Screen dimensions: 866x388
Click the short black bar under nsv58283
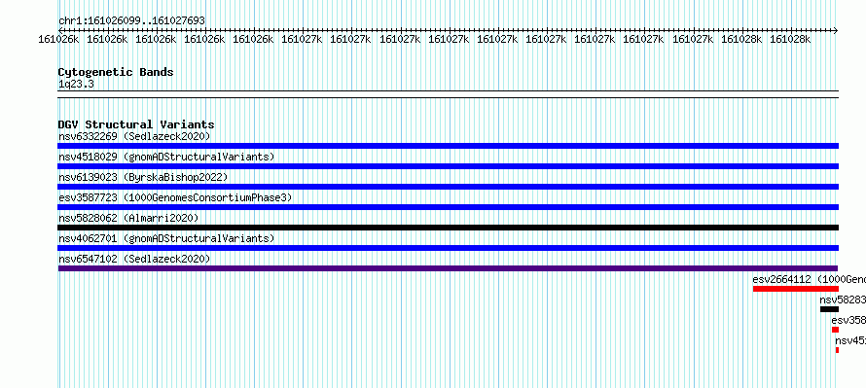[829, 309]
